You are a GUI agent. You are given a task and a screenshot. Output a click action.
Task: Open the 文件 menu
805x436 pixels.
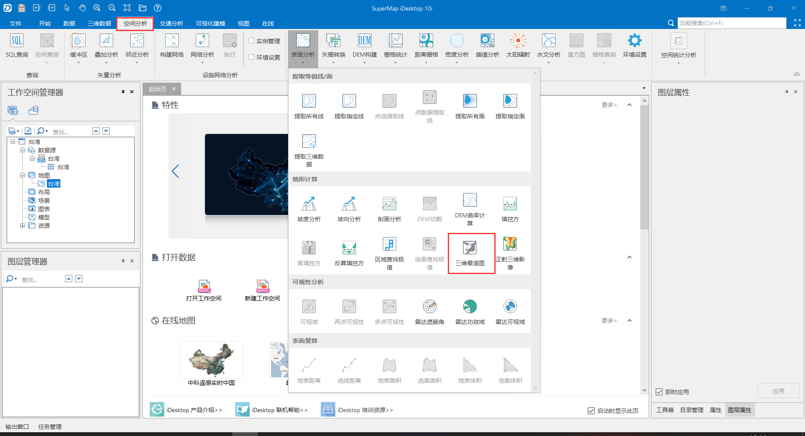[x=16, y=23]
